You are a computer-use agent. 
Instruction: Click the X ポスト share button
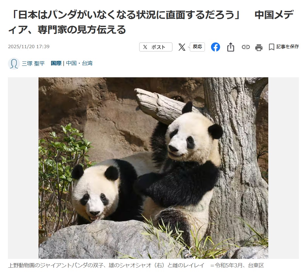click(x=156, y=47)
